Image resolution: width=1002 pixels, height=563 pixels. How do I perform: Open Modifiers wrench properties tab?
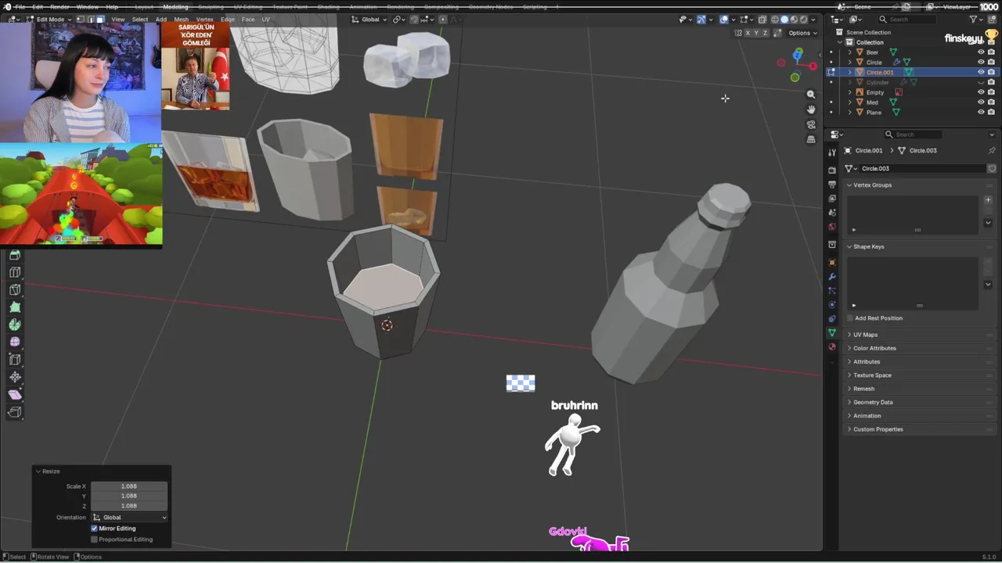pyautogui.click(x=832, y=276)
